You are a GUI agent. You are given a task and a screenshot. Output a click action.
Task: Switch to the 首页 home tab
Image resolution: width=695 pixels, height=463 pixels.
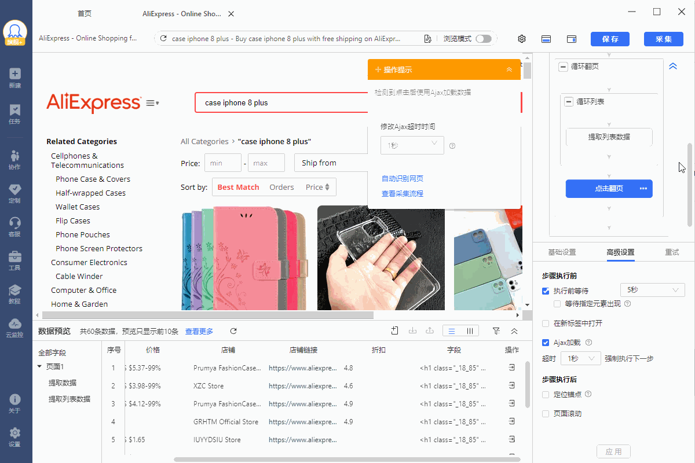pos(85,13)
